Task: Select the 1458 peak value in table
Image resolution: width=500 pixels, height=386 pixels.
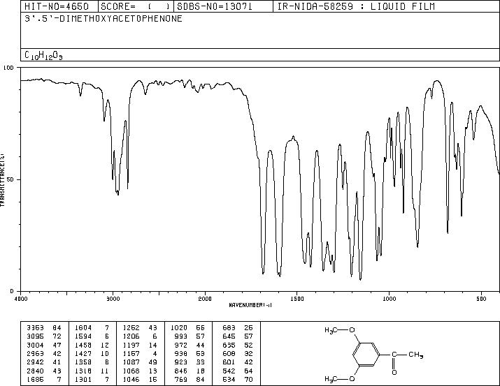Action: coord(83,346)
